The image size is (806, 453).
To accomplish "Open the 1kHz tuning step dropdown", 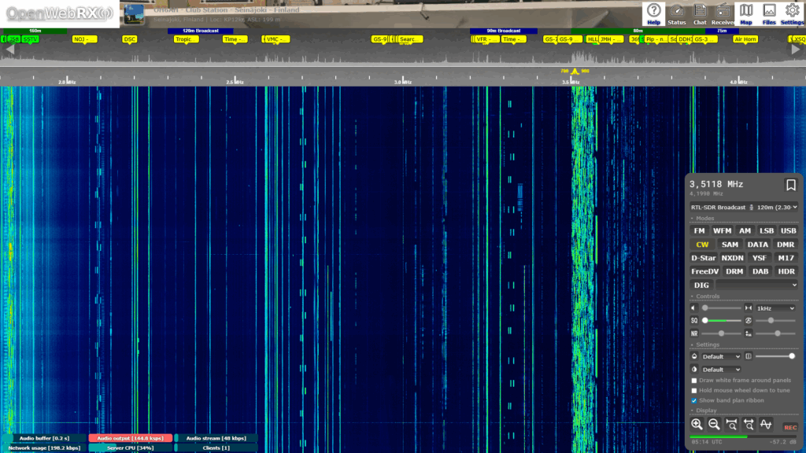I will pyautogui.click(x=775, y=308).
